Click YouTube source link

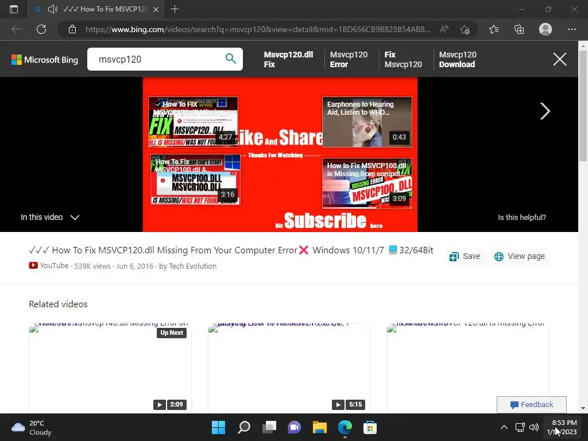[49, 265]
